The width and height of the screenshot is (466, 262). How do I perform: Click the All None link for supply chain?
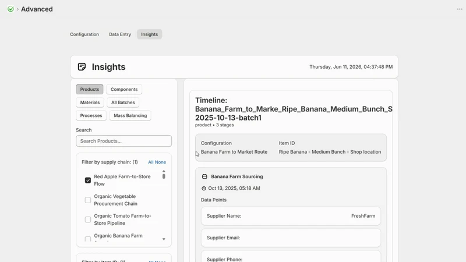click(157, 162)
